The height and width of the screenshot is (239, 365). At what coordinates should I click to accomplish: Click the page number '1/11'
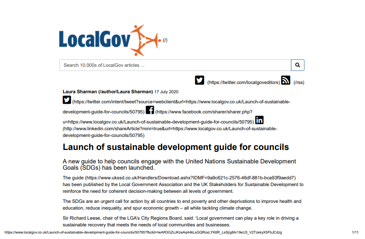[355, 232]
